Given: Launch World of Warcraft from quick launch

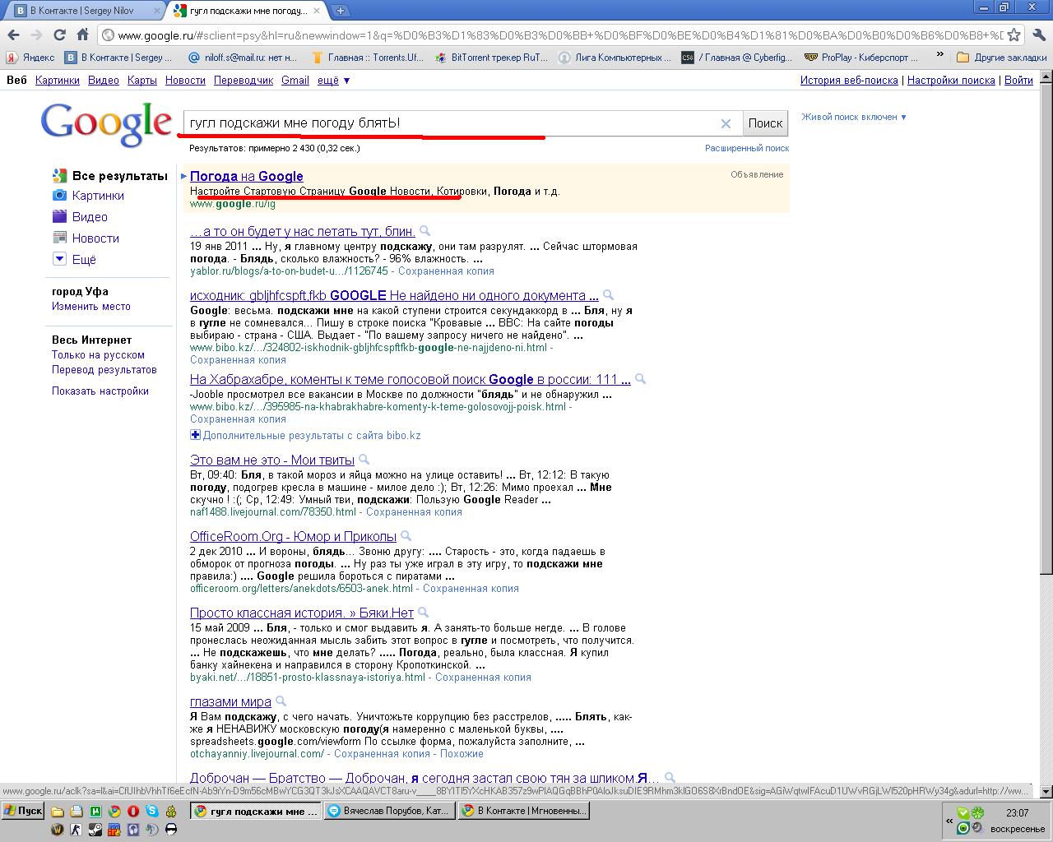Looking at the screenshot, I should 57,829.
